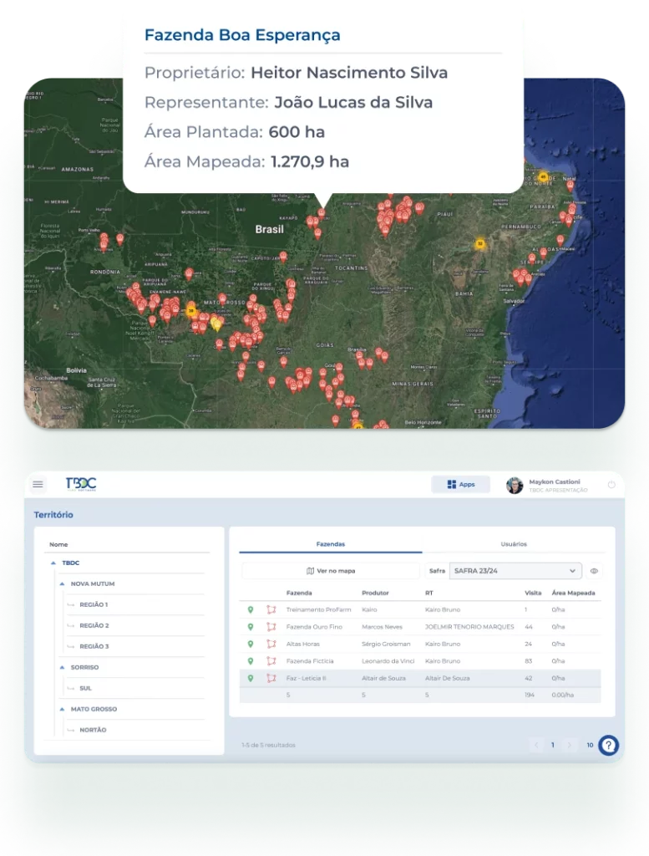This screenshot has height=856, width=649.
Task: Collapse the MATO GROSSO tree node
Action: tap(63, 709)
